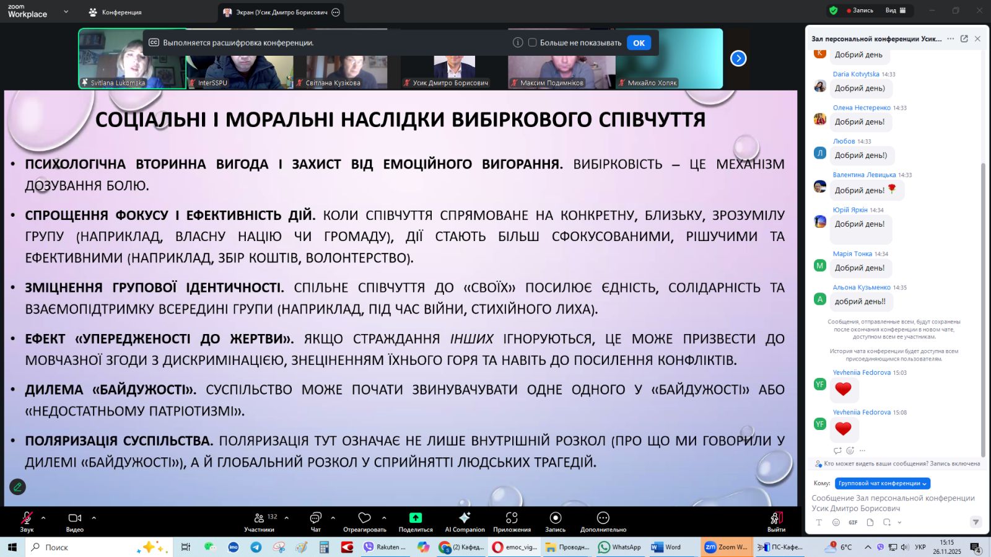Open the chat recipient dropdown

pos(882,483)
